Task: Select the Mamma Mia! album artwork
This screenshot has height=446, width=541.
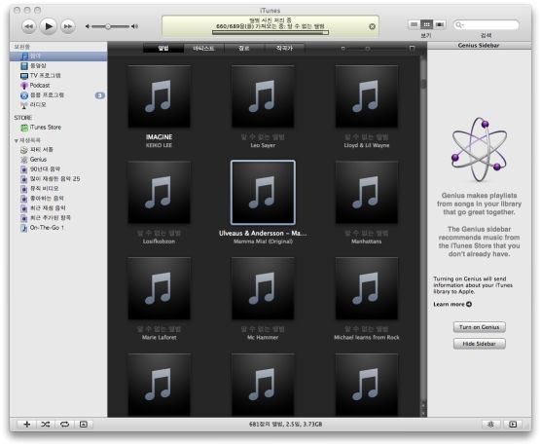Action: (x=263, y=193)
